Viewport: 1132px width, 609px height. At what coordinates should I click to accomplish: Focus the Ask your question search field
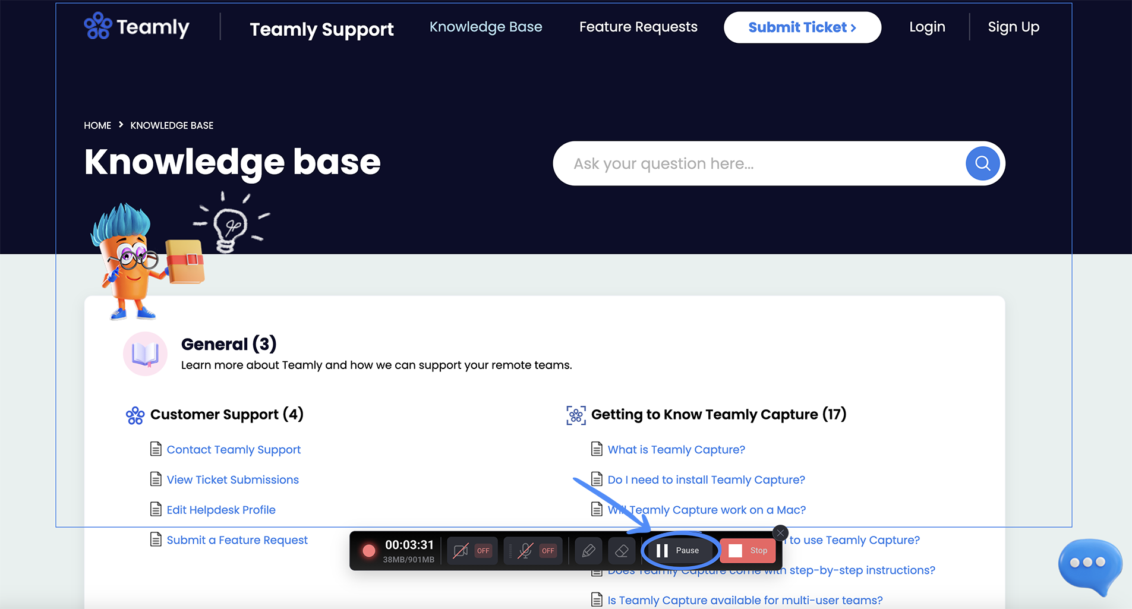click(758, 163)
